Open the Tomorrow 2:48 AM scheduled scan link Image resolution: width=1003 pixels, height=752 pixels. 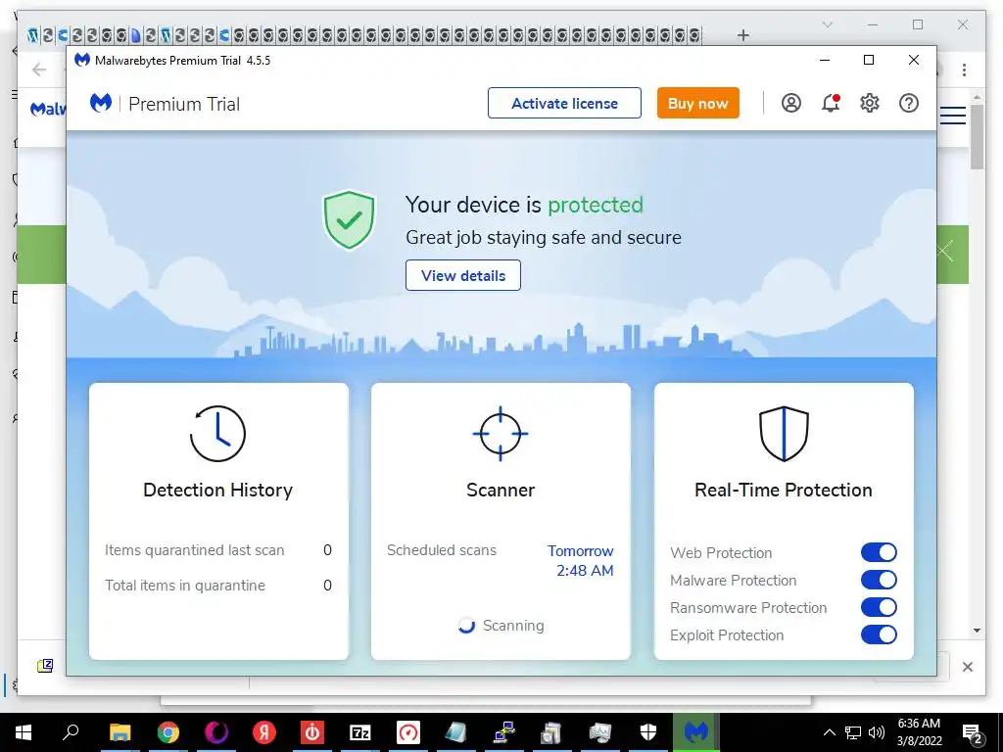point(581,561)
